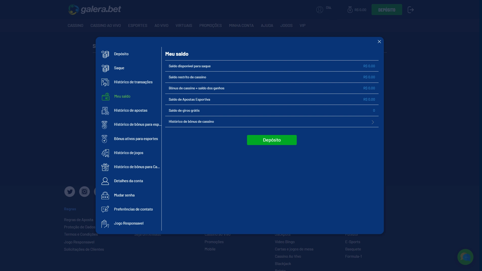482x271 pixels.
Task: Click the Mudar senha lock icon
Action: pyautogui.click(x=105, y=195)
